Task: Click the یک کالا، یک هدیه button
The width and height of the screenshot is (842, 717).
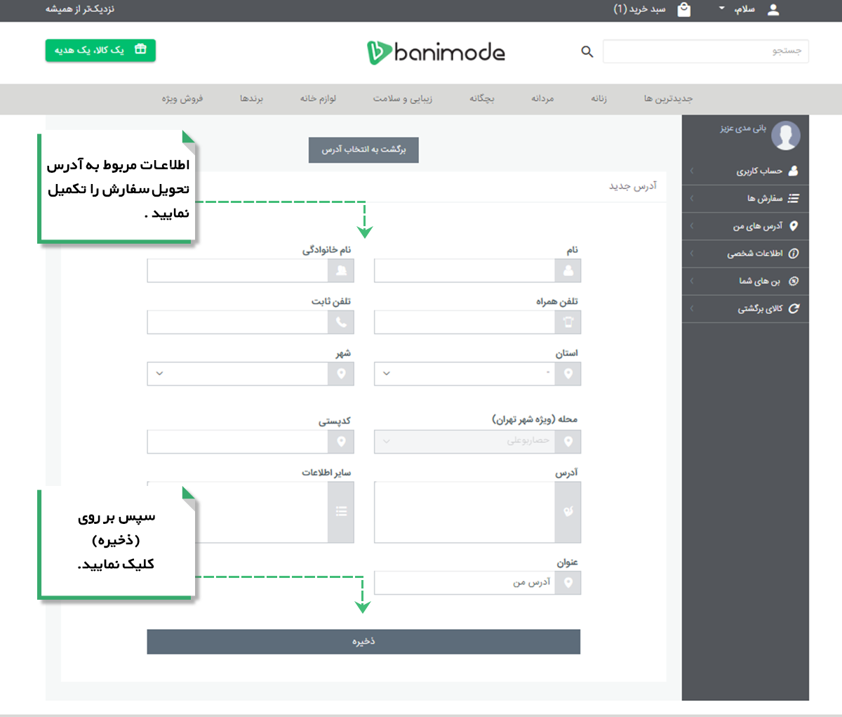Action: pos(100,50)
